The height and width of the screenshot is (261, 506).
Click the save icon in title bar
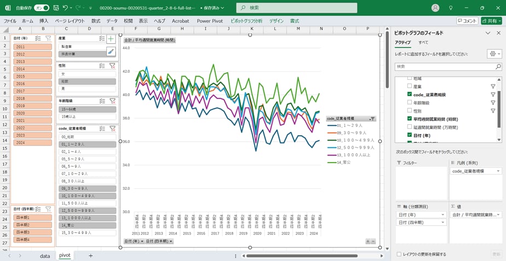pos(55,8)
